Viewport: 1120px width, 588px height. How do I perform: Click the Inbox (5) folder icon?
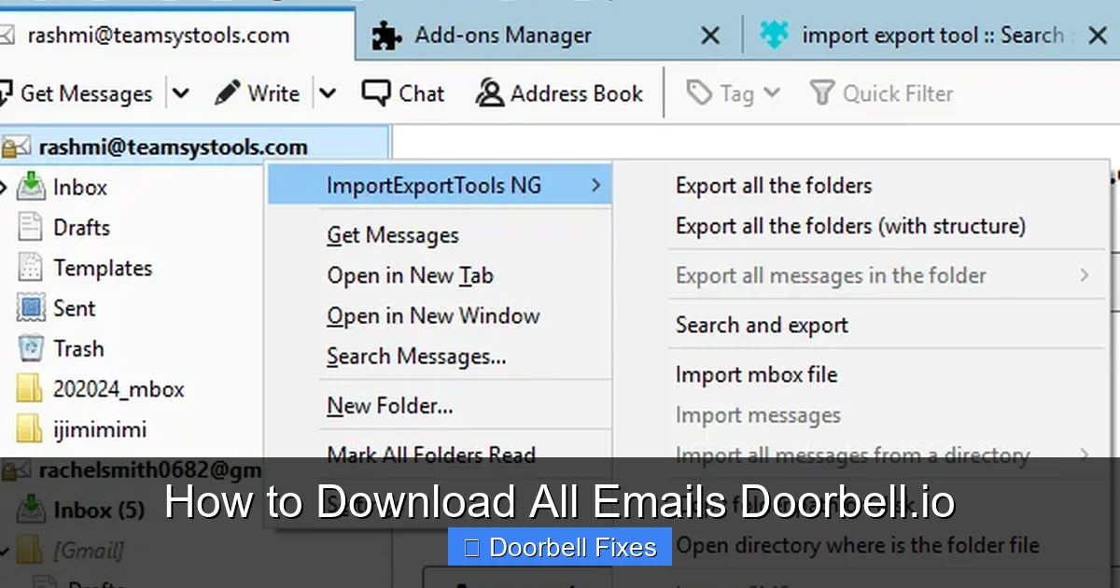[31, 510]
